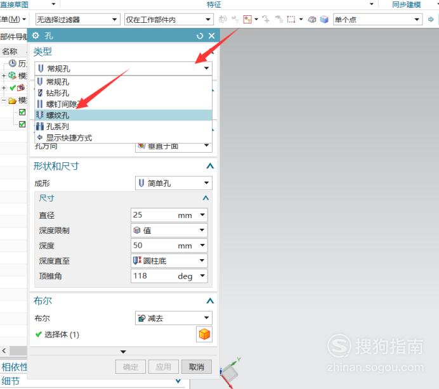Image resolution: width=439 pixels, height=389 pixels.
Task: Collapse the 布尔 section
Action: click(x=210, y=301)
